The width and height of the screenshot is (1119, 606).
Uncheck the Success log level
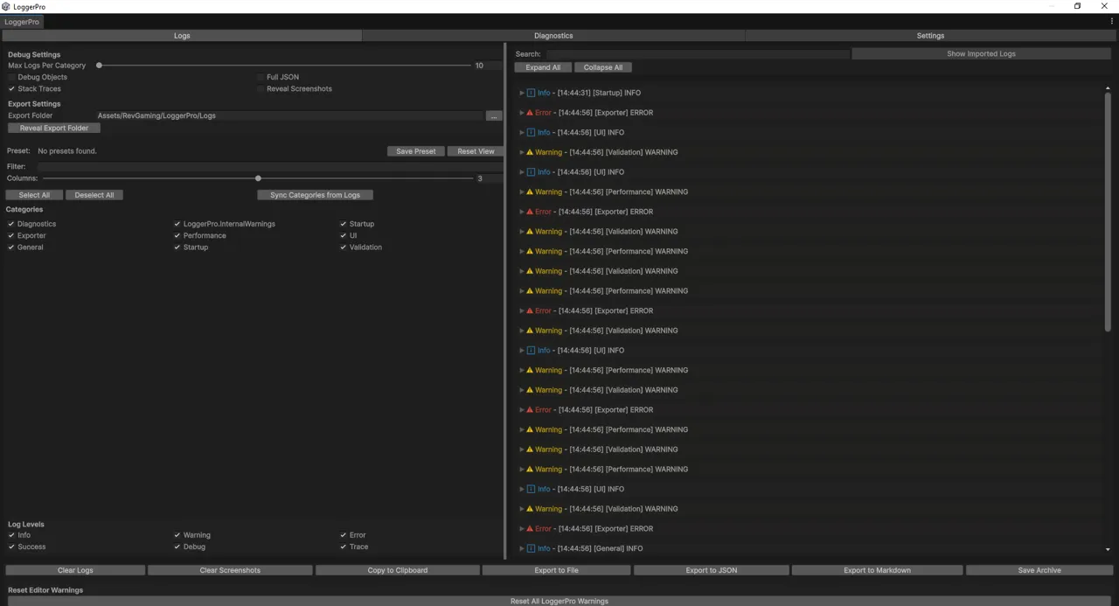11,547
